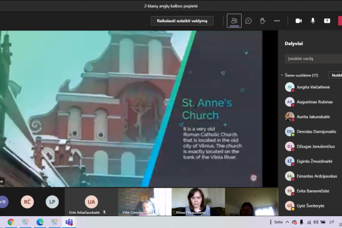Click the EB avatar of Evita Bansevičiūtė
Screen dimensions: 342x228
click(290, 191)
